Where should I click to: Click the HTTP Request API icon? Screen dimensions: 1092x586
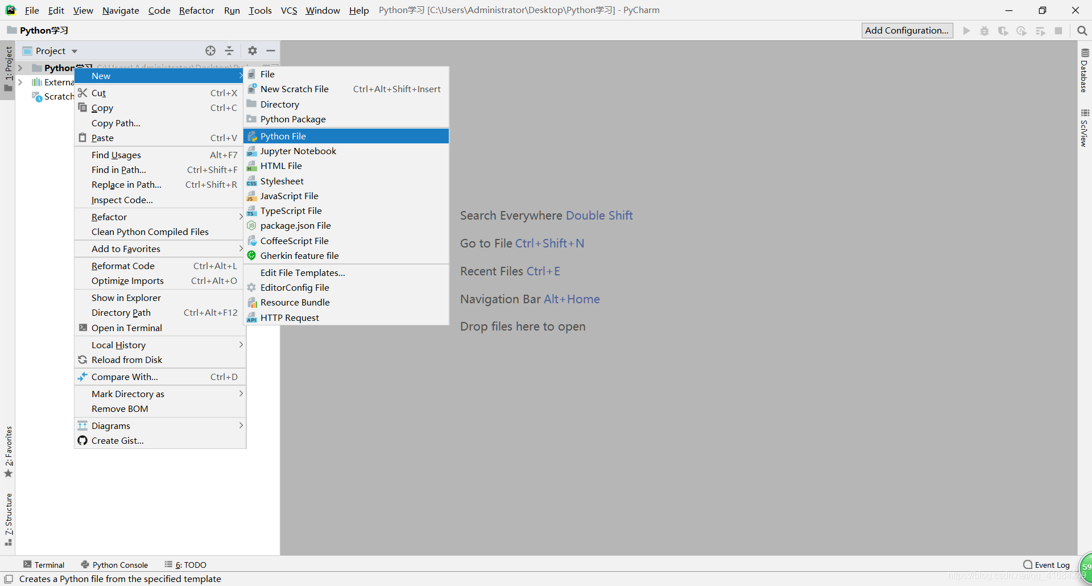coord(252,317)
